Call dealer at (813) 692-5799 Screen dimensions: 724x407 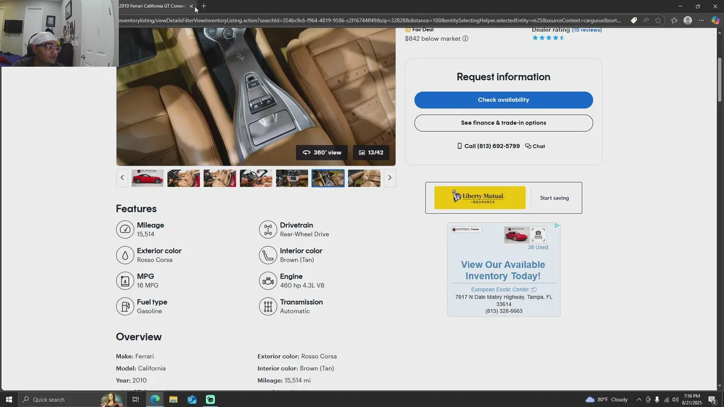488,146
